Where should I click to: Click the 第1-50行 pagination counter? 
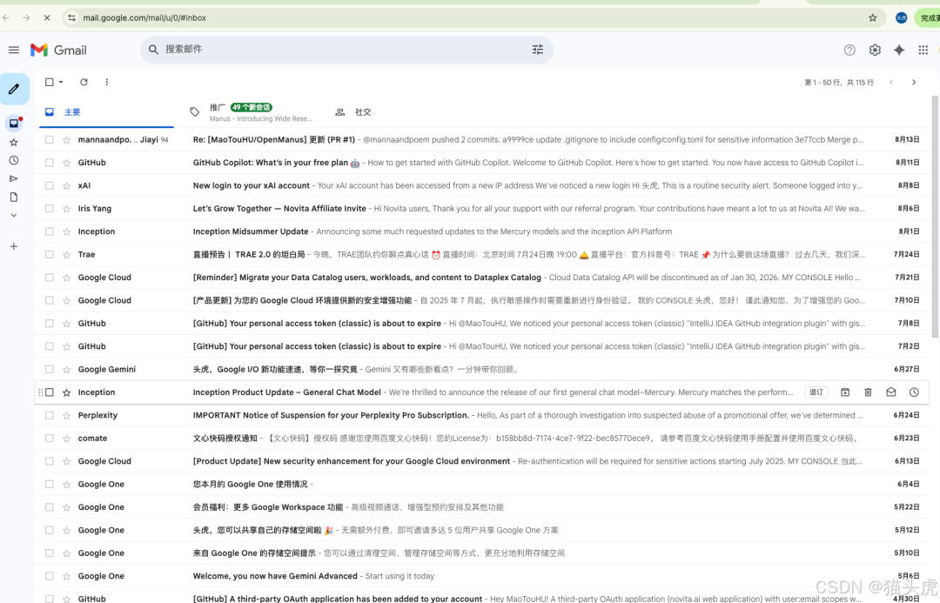point(839,83)
